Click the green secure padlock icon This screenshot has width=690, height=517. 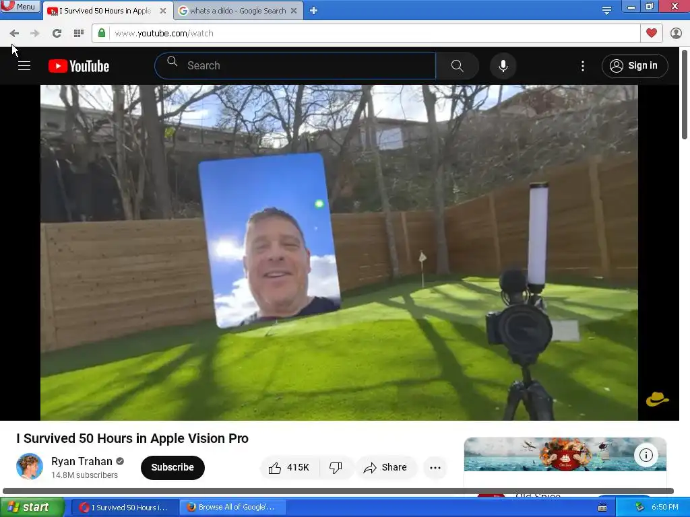[x=102, y=33]
